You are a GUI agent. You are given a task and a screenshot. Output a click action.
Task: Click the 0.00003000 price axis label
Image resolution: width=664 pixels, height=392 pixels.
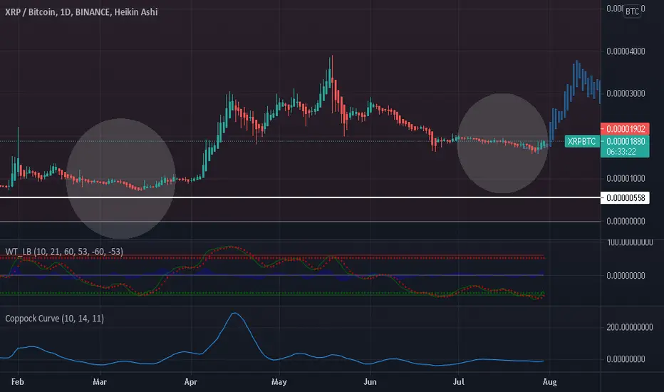pos(626,93)
